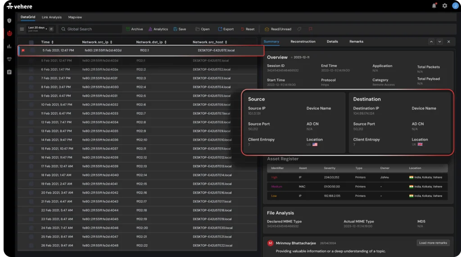Select the Reconstruction tab

(x=303, y=42)
